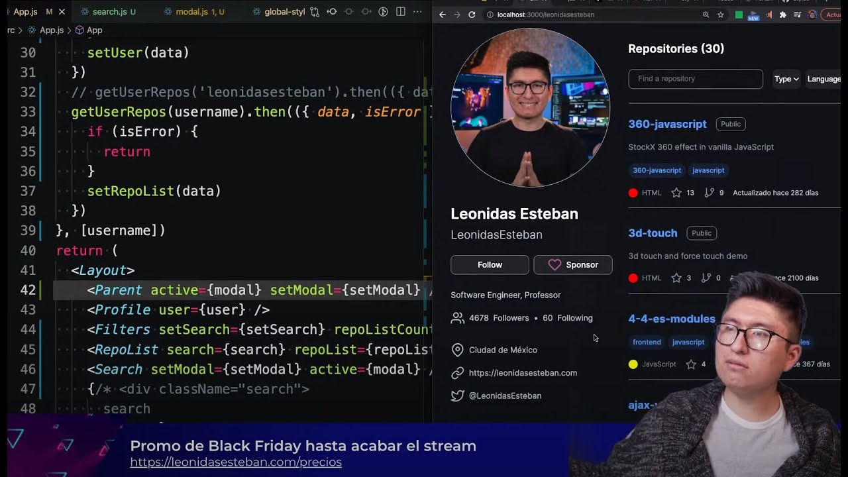This screenshot has height=477, width=848.
Task: Click the followers people icon
Action: point(457,318)
